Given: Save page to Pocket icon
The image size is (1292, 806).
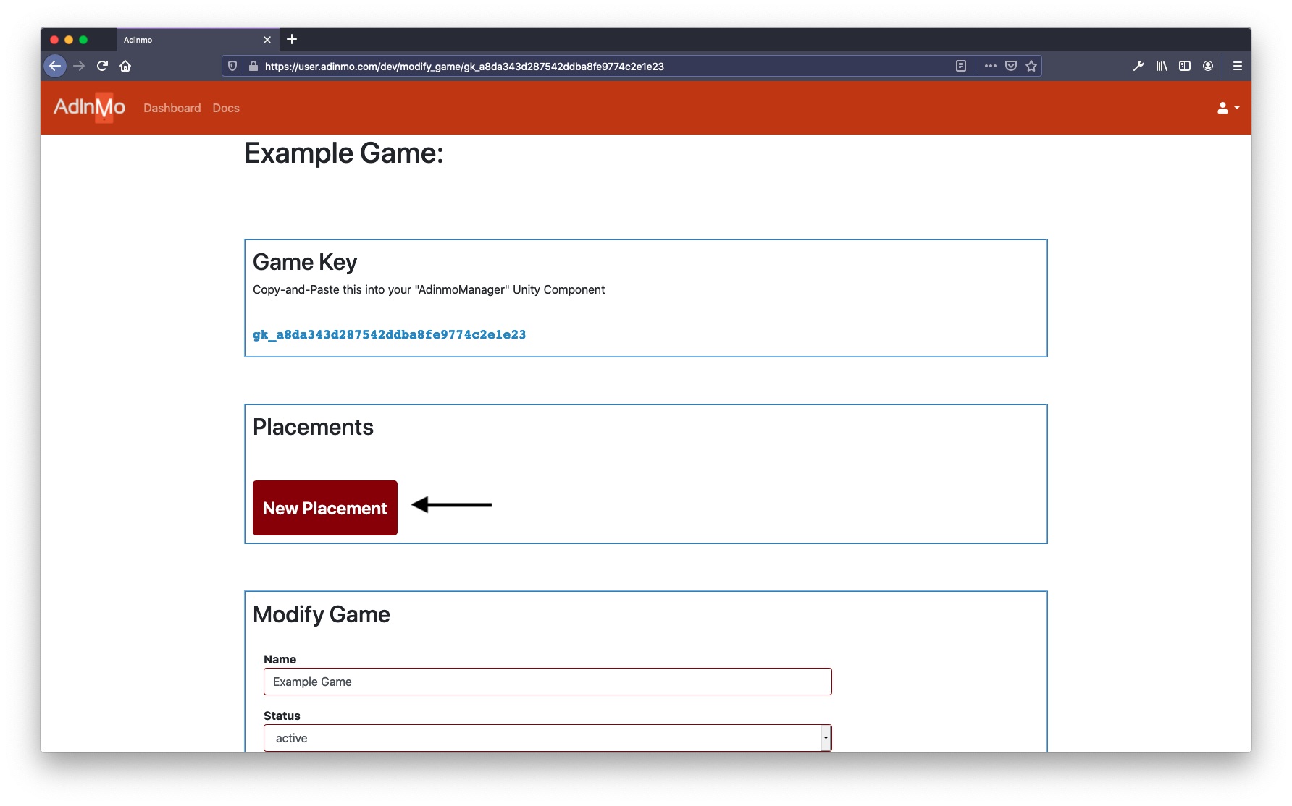Looking at the screenshot, I should 1011,66.
